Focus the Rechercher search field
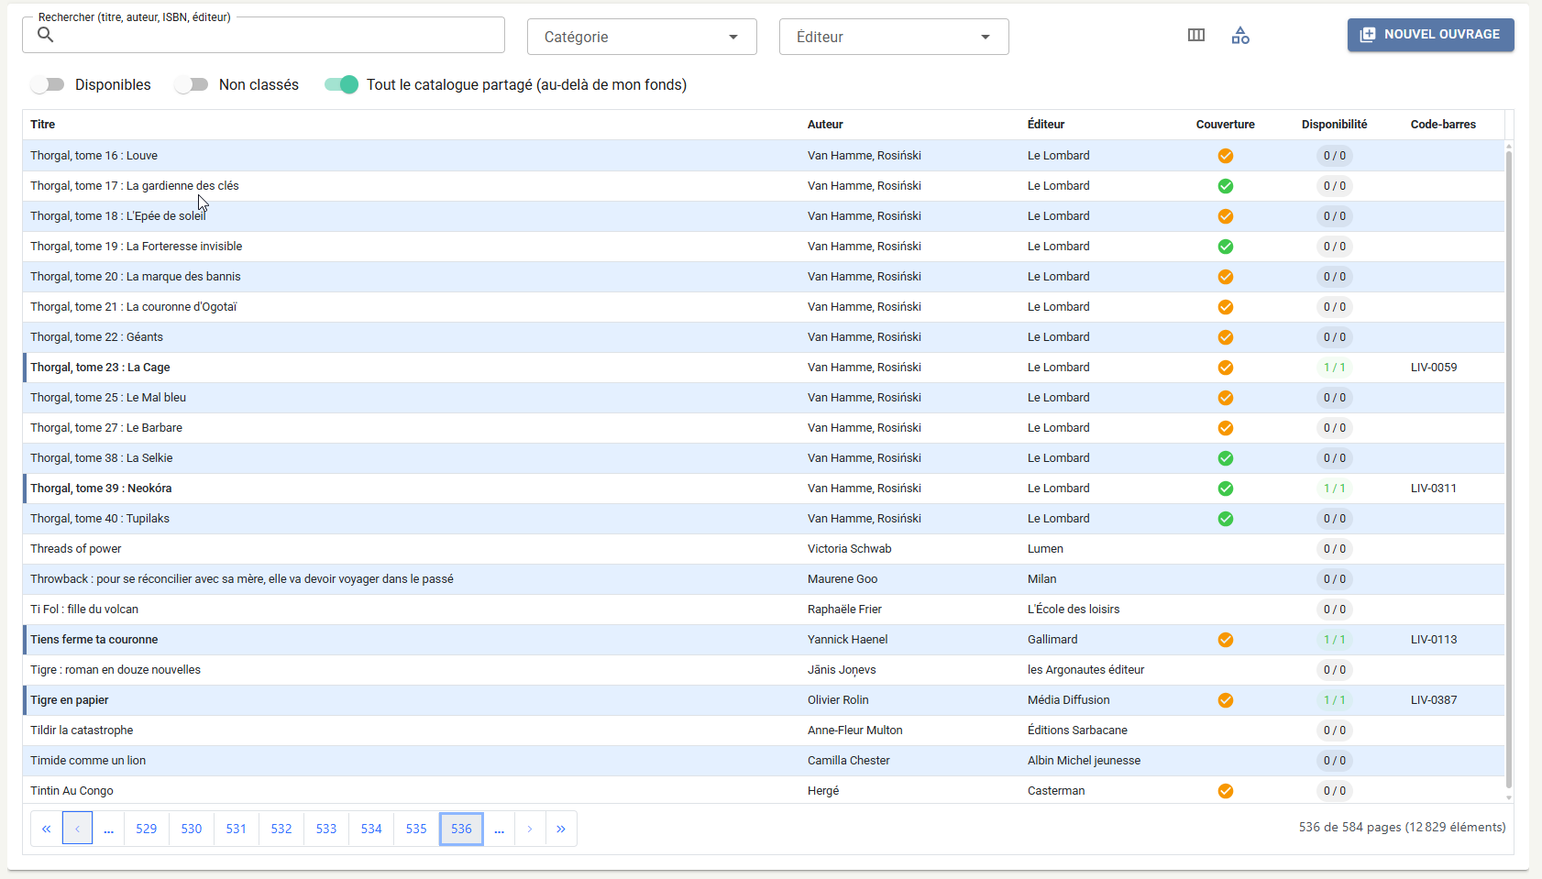The height and width of the screenshot is (879, 1542). pyautogui.click(x=263, y=35)
